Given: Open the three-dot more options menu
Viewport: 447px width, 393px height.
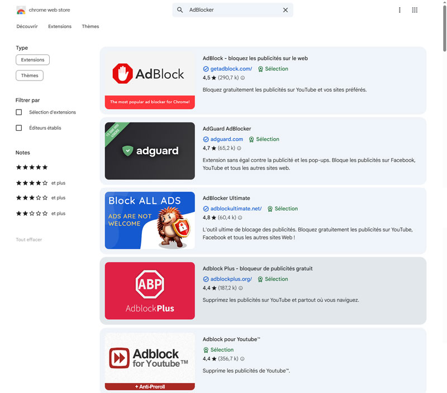Looking at the screenshot, I should click(x=400, y=10).
